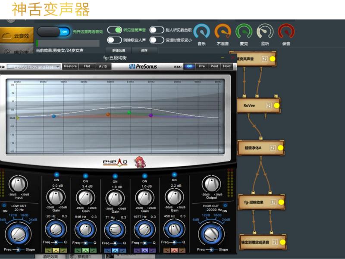Click the Restore button
345x259 pixels.
(x=70, y=66)
